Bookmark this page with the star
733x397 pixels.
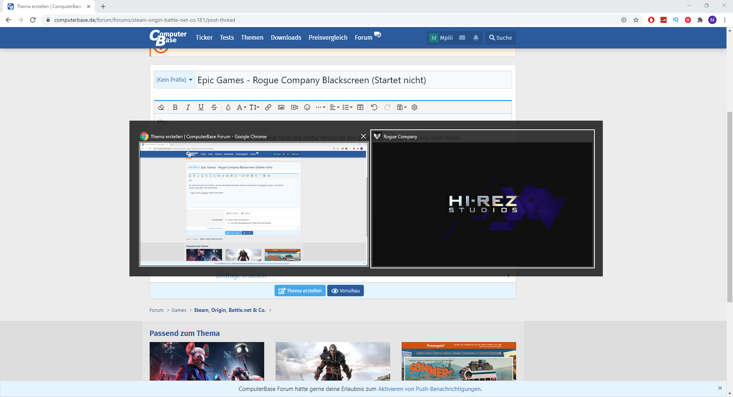pos(636,20)
